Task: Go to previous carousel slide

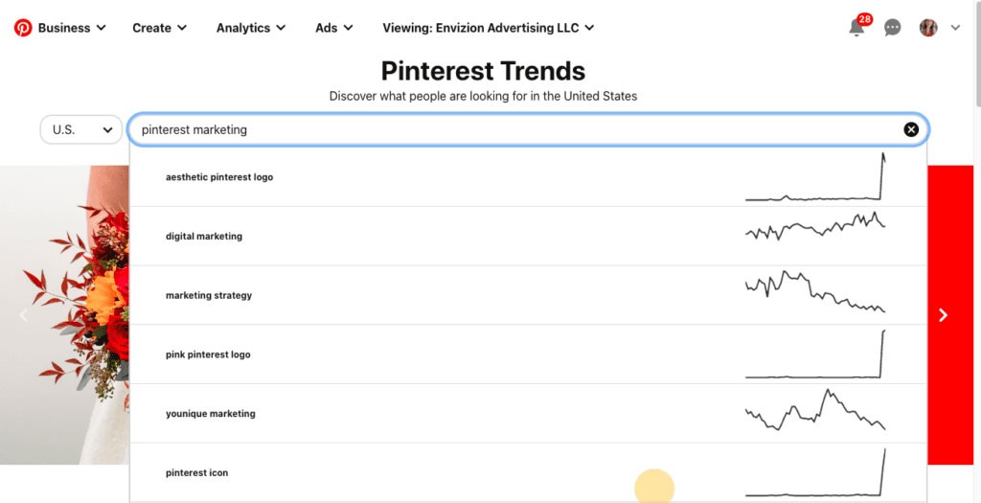Action: point(24,315)
